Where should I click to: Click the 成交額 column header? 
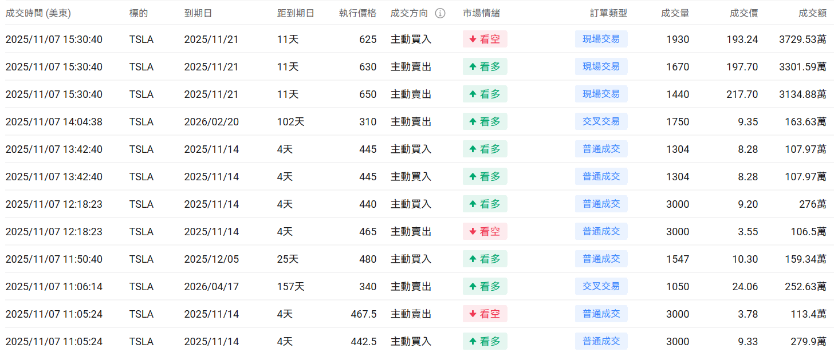pos(812,13)
